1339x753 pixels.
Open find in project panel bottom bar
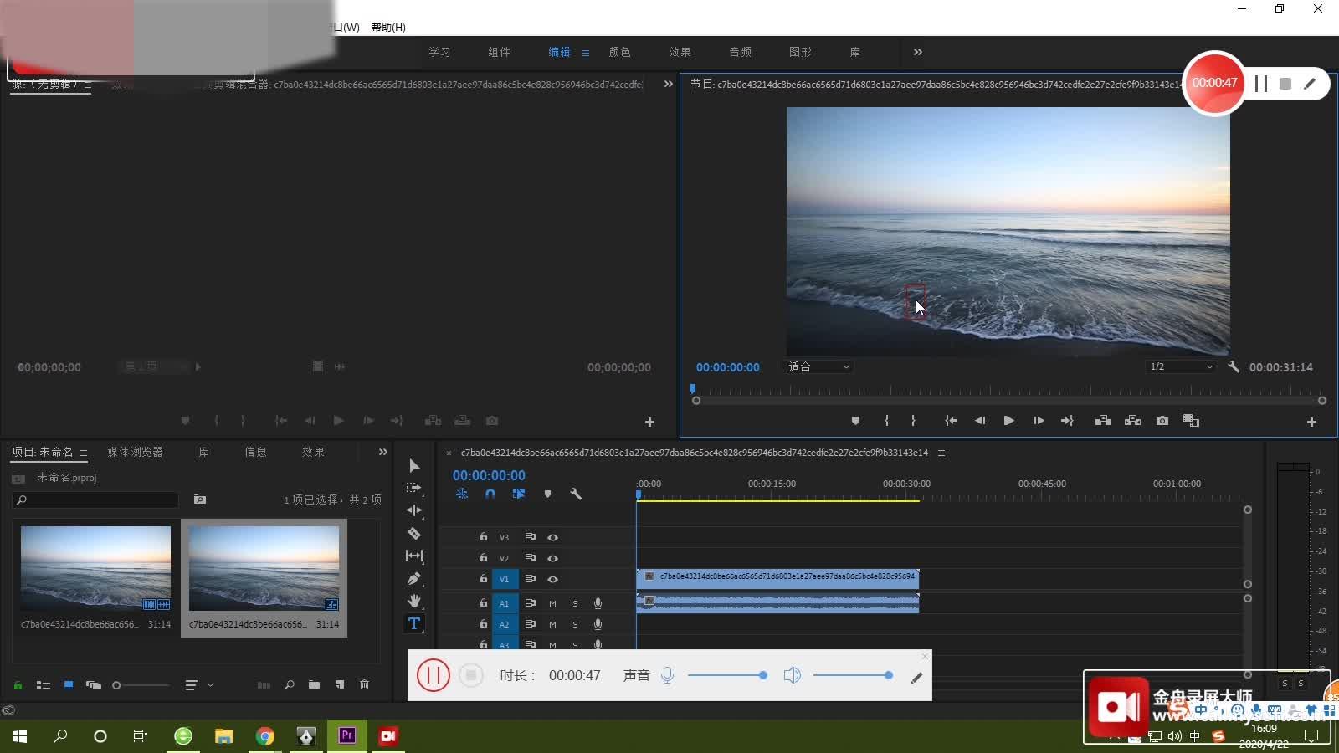click(x=289, y=684)
